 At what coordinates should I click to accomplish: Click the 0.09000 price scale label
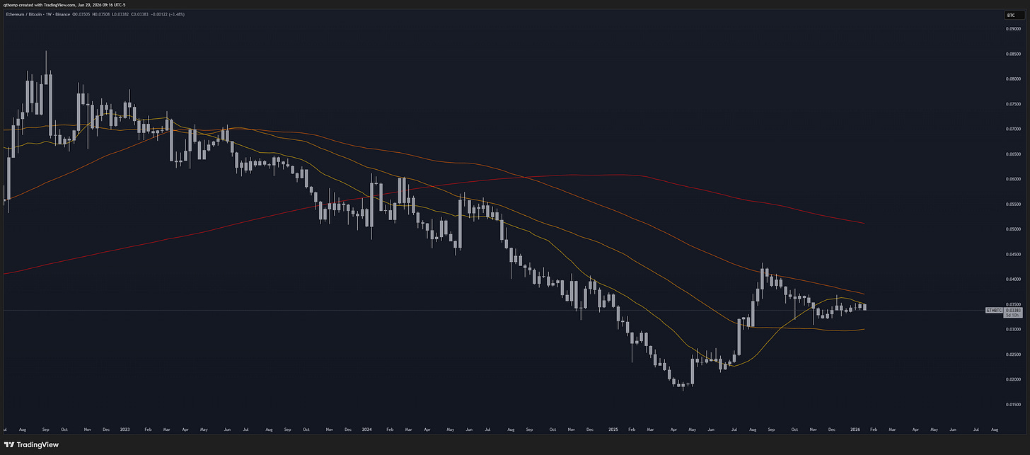click(x=1012, y=29)
